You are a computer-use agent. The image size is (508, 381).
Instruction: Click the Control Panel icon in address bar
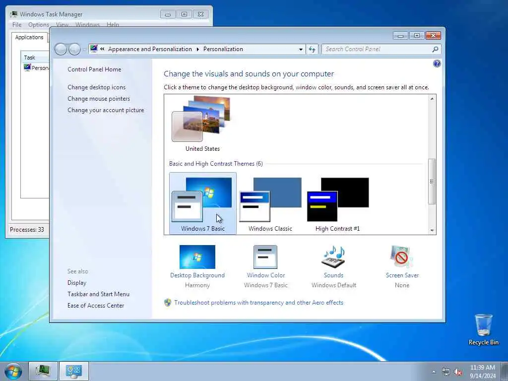tap(94, 49)
